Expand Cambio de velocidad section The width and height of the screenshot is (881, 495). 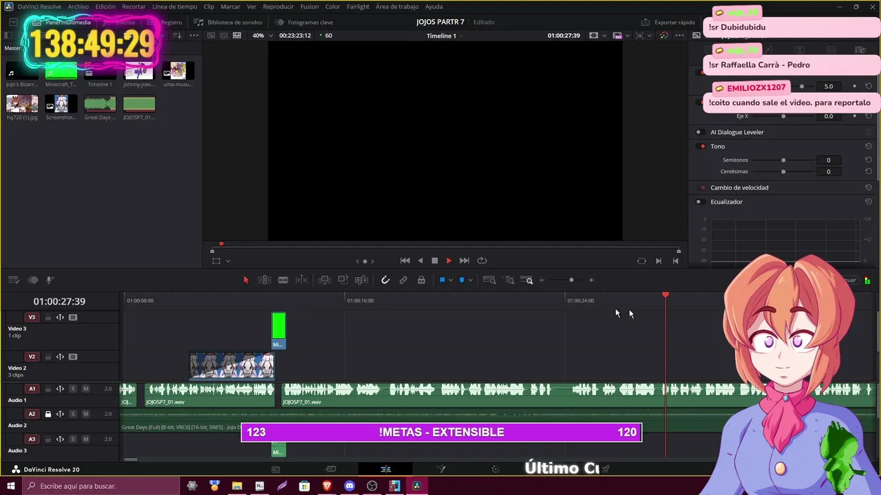click(739, 188)
